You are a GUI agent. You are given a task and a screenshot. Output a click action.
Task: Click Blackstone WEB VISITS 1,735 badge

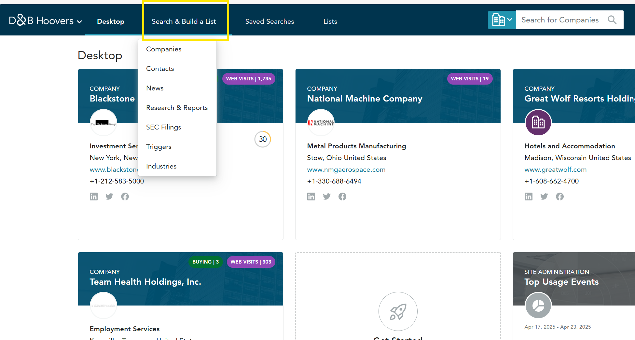(x=249, y=79)
